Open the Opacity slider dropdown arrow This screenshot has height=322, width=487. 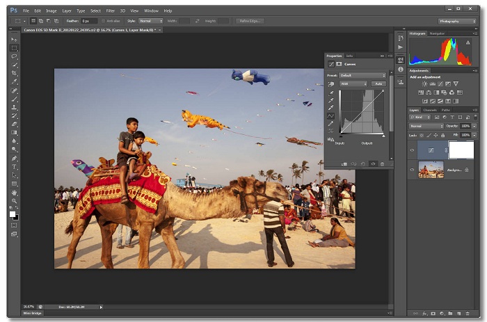474,126
